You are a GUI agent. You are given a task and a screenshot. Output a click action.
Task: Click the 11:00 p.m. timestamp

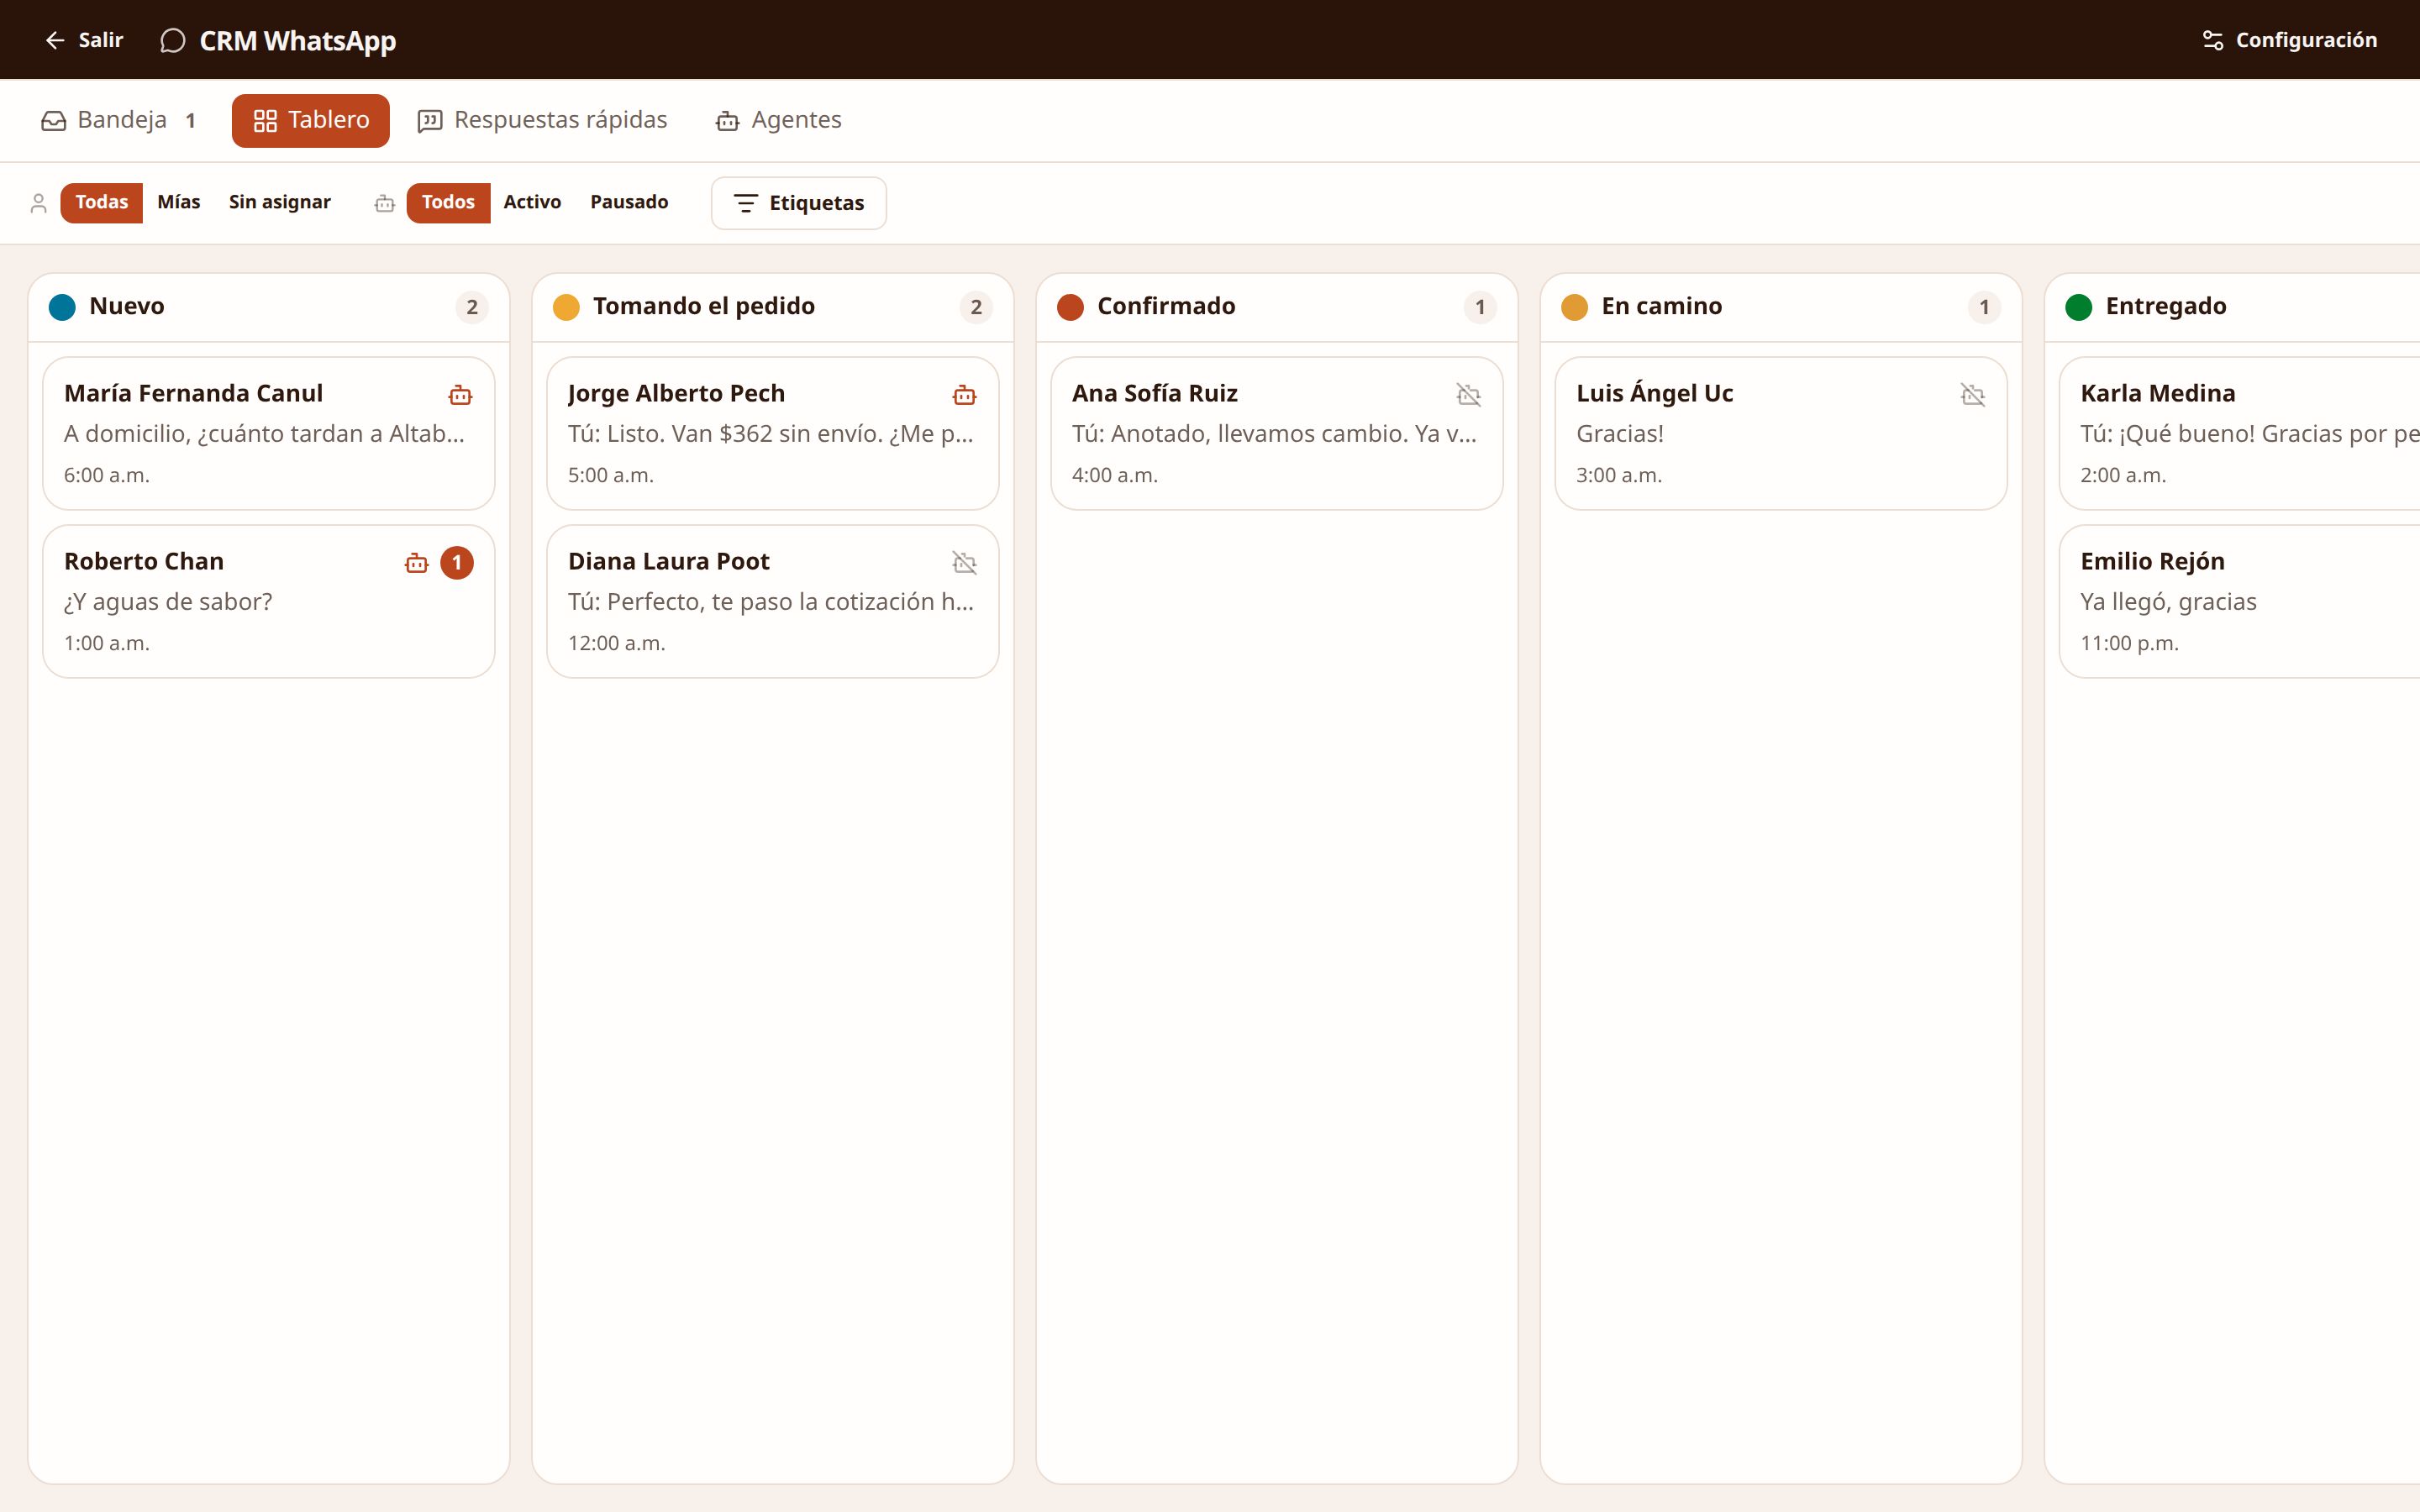pyautogui.click(x=2129, y=644)
